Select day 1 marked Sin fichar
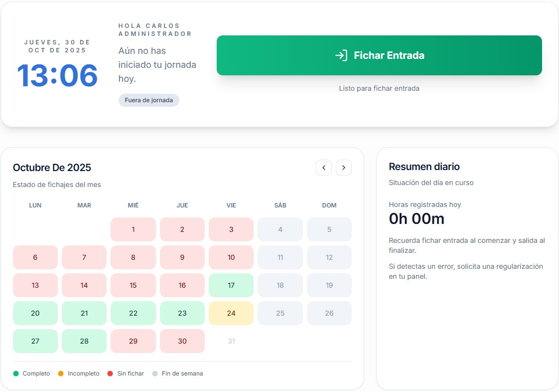 click(133, 229)
